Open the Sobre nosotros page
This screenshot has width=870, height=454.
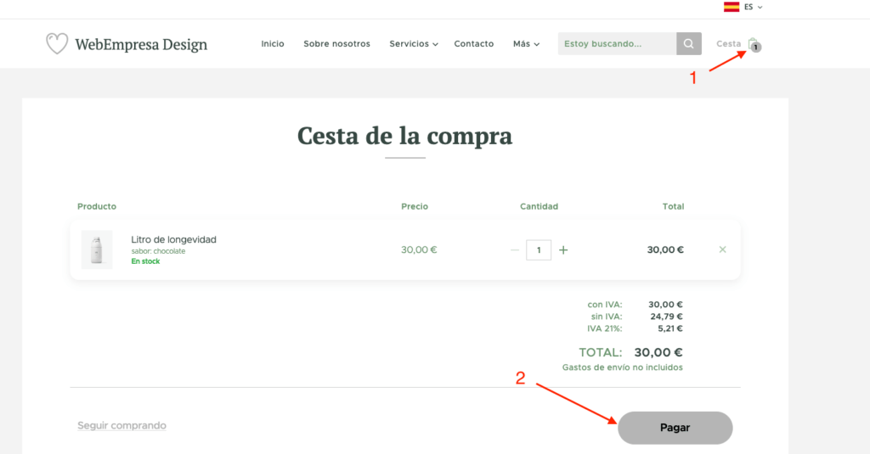[x=336, y=44]
